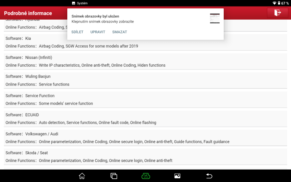The height and width of the screenshot is (182, 291).
Task: Select the 'Podrobné informace' header title
Action: pyautogui.click(x=28, y=13)
